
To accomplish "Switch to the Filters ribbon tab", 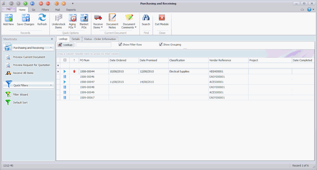I will (45, 10).
